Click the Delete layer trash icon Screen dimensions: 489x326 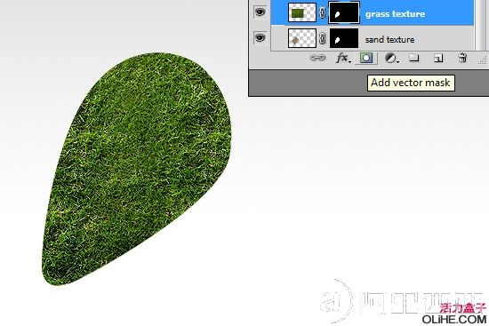pyautogui.click(x=462, y=58)
